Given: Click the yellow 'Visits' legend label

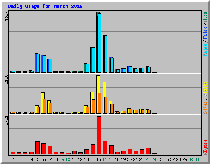Looking at the screenshot, I should (x=205, y=89).
